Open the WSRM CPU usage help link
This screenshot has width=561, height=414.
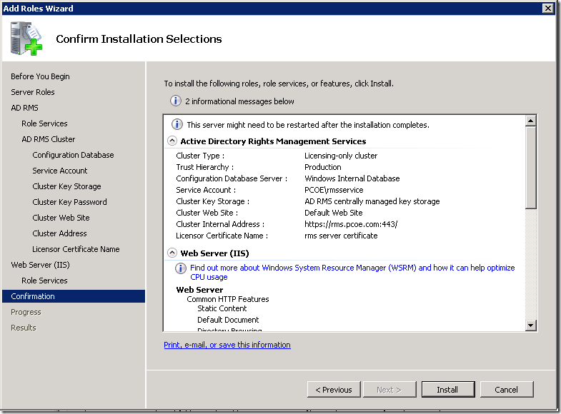(352, 272)
